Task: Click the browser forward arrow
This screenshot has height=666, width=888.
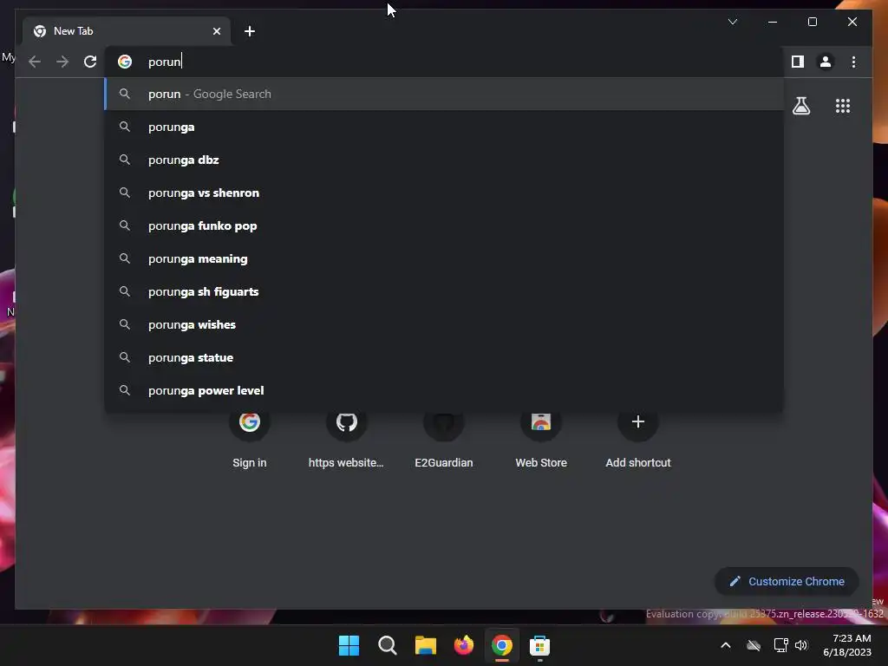Action: click(x=62, y=62)
